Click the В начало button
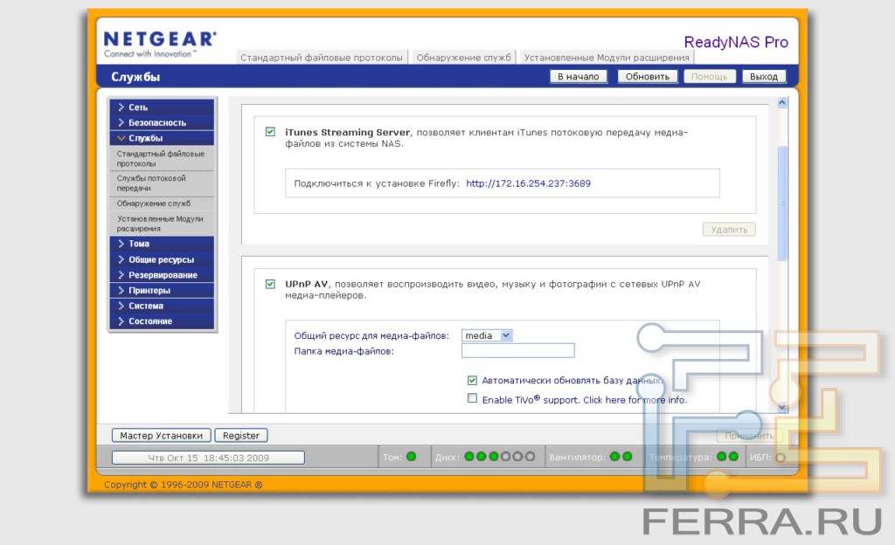Viewport: 895px width, 545px height. coord(579,76)
